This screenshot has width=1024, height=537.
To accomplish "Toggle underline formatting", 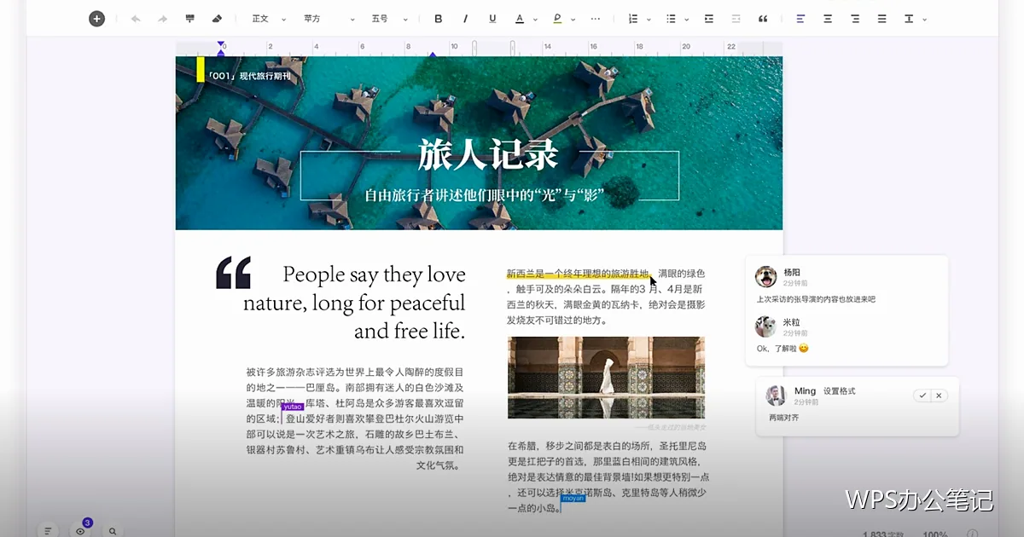I will [x=492, y=19].
